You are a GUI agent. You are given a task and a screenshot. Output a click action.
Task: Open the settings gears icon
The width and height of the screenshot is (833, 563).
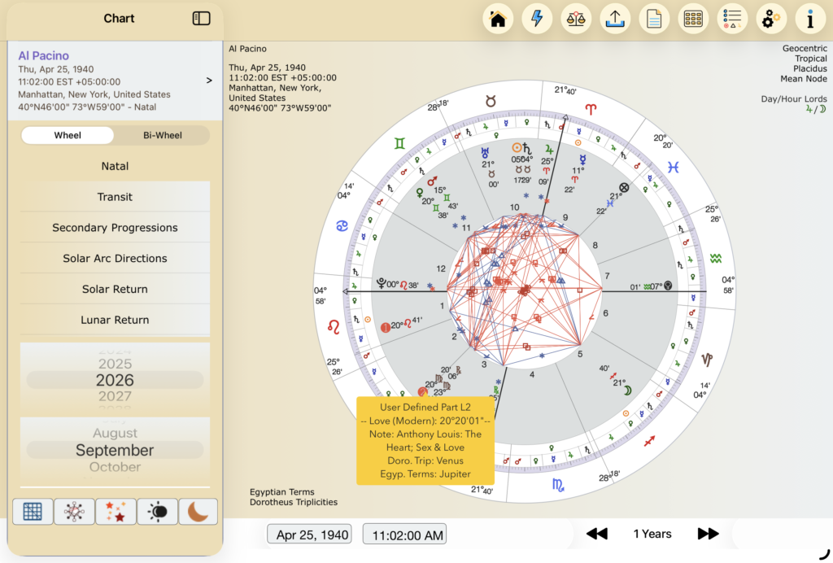click(771, 20)
